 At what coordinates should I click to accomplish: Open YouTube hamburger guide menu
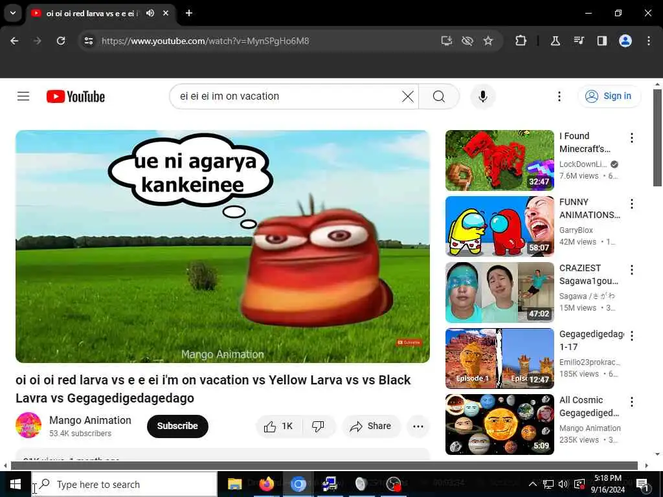(23, 96)
